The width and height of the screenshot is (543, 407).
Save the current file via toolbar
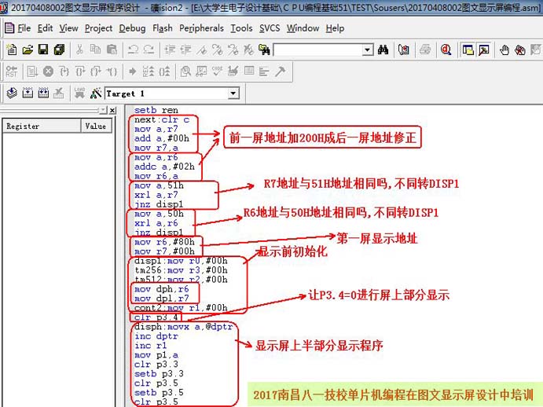pyautogui.click(x=43, y=49)
